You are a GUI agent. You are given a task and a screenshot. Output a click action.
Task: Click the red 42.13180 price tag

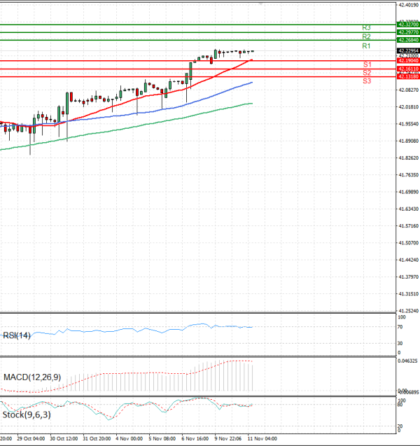[407, 77]
